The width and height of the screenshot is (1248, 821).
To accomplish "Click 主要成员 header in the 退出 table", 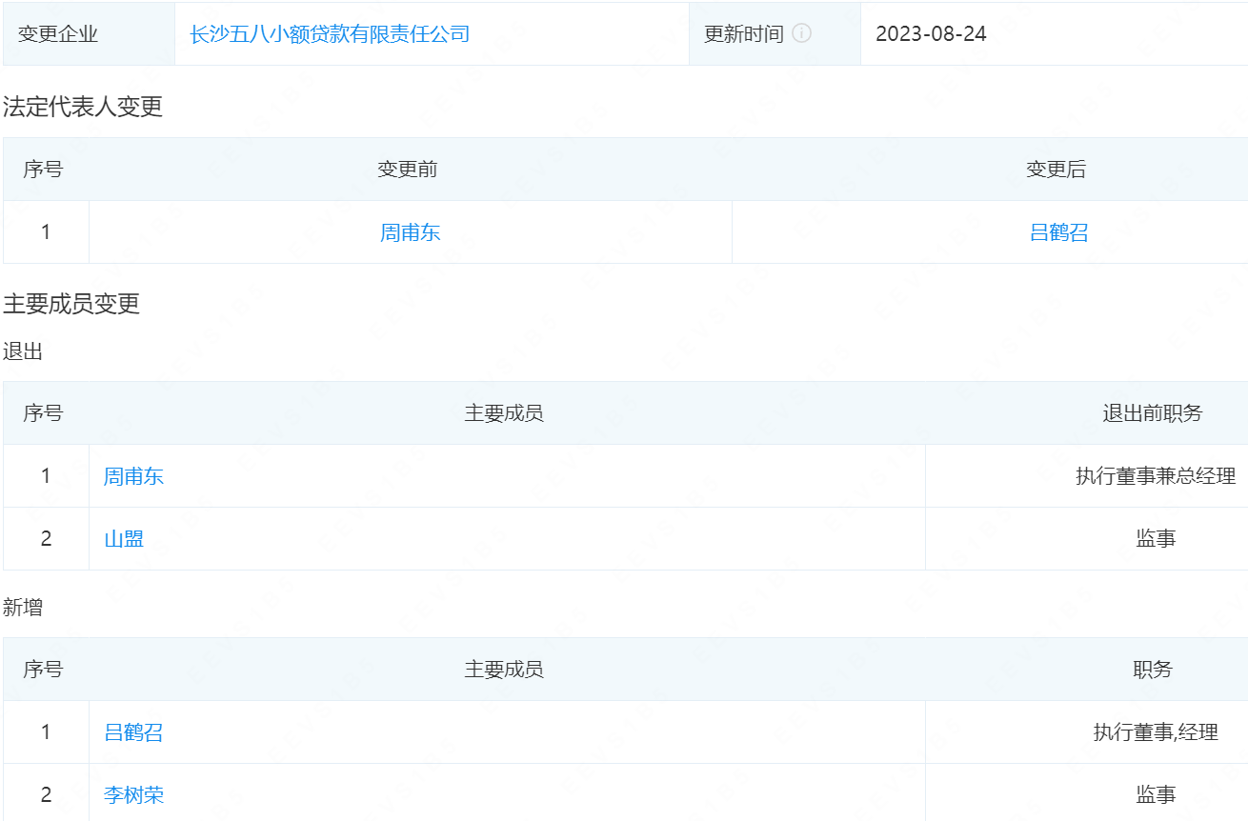I will [504, 413].
